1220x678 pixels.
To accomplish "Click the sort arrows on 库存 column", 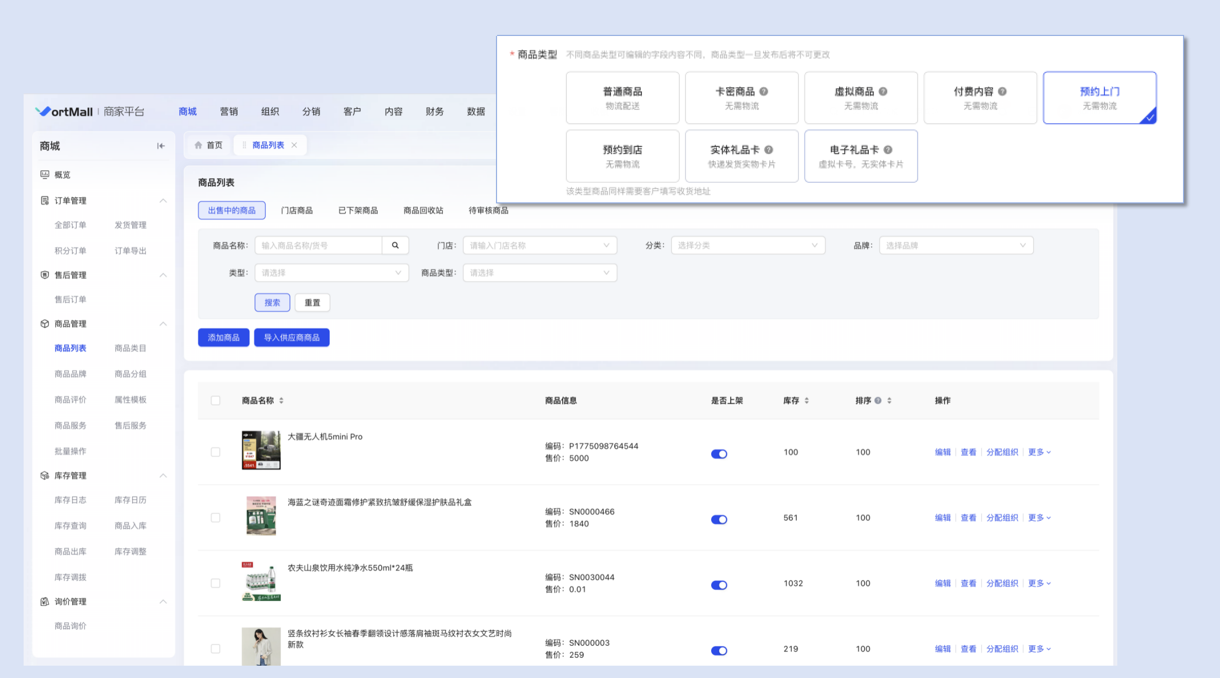I will point(807,401).
